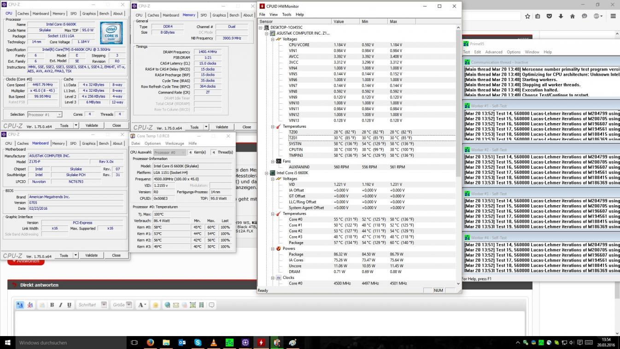Open Firefox bookmarks list icon
This screenshot has width=620, height=349.
[x=538, y=16]
